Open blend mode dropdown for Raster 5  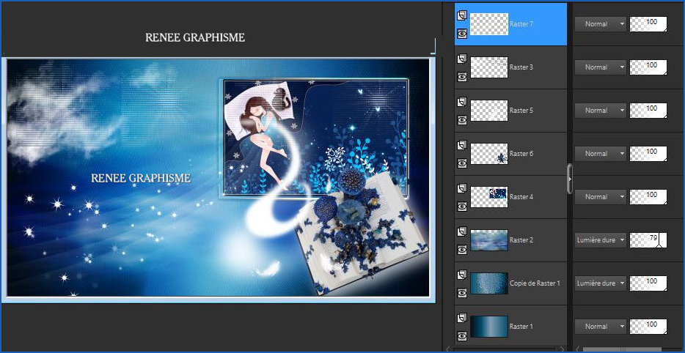(x=600, y=111)
